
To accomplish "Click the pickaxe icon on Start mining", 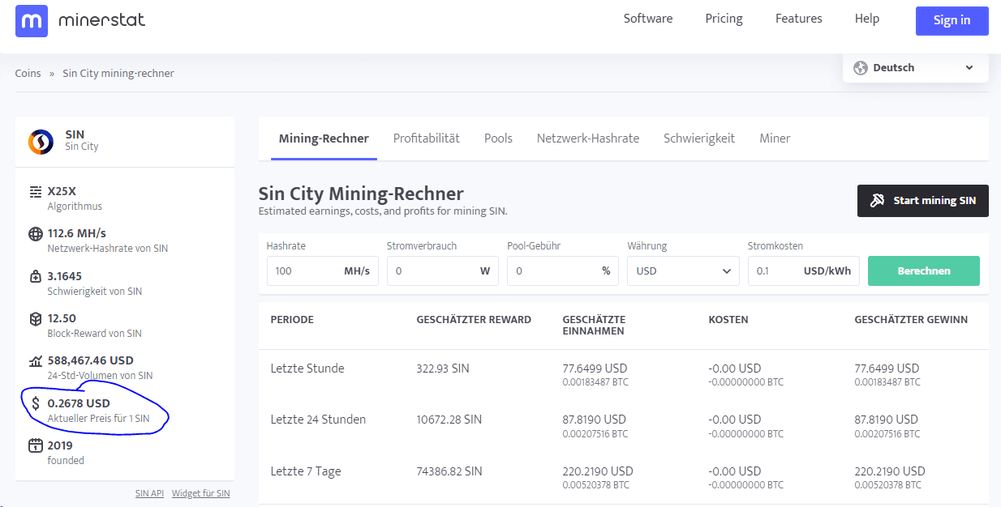I will pos(877,200).
